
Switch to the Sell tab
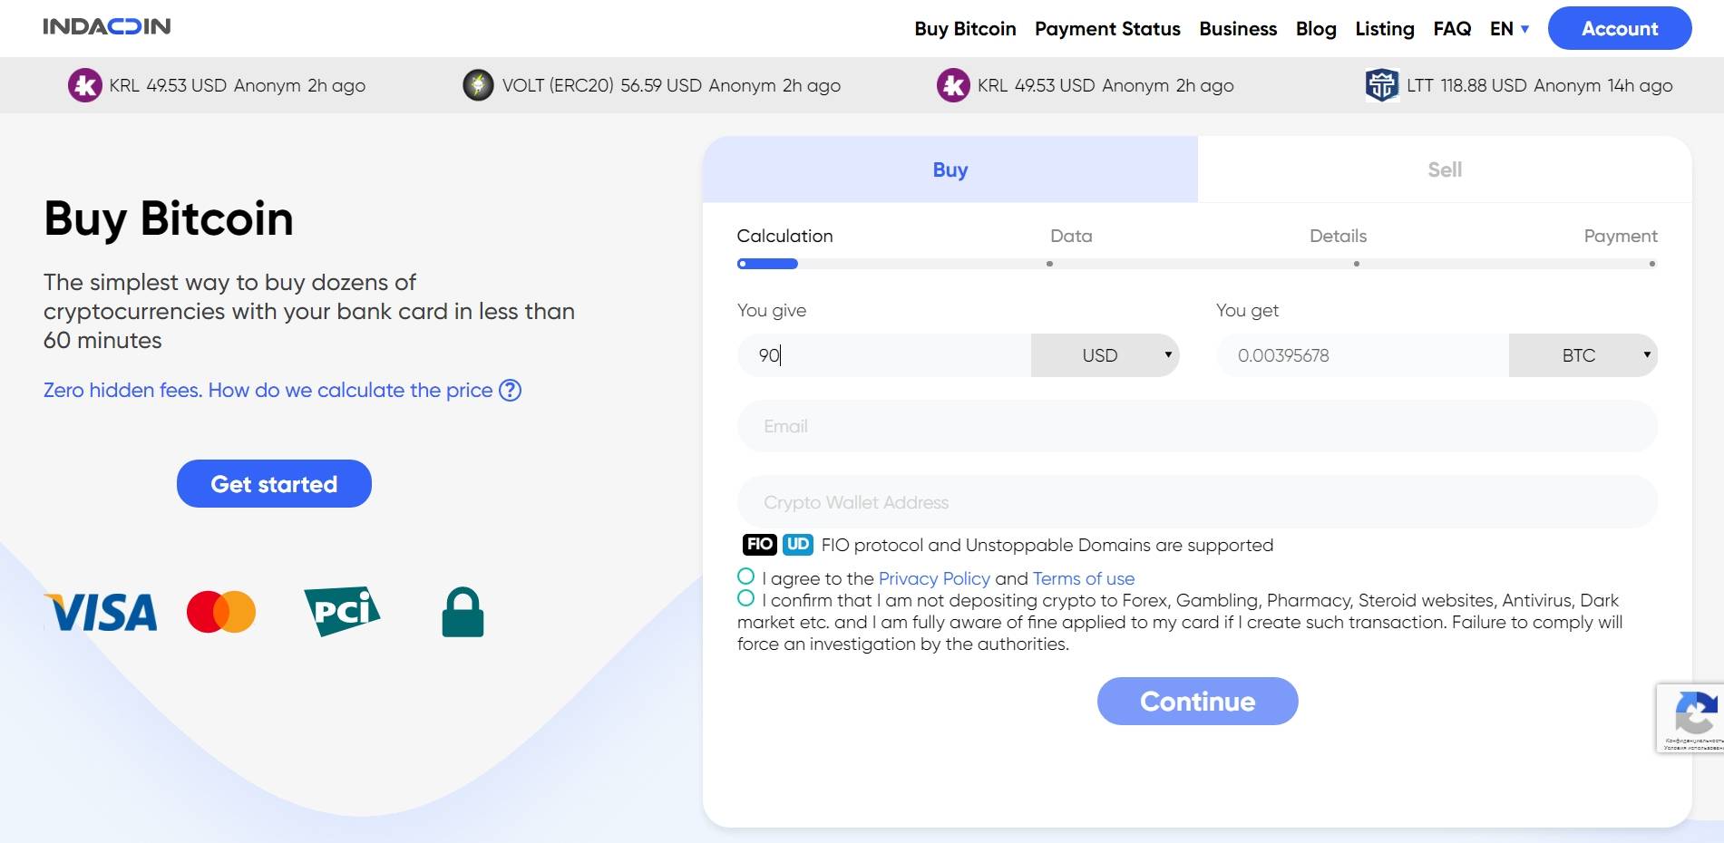coord(1445,170)
